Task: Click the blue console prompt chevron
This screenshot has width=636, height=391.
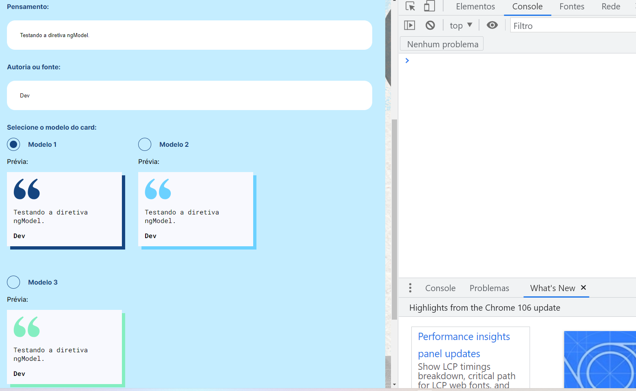Action: click(x=407, y=60)
